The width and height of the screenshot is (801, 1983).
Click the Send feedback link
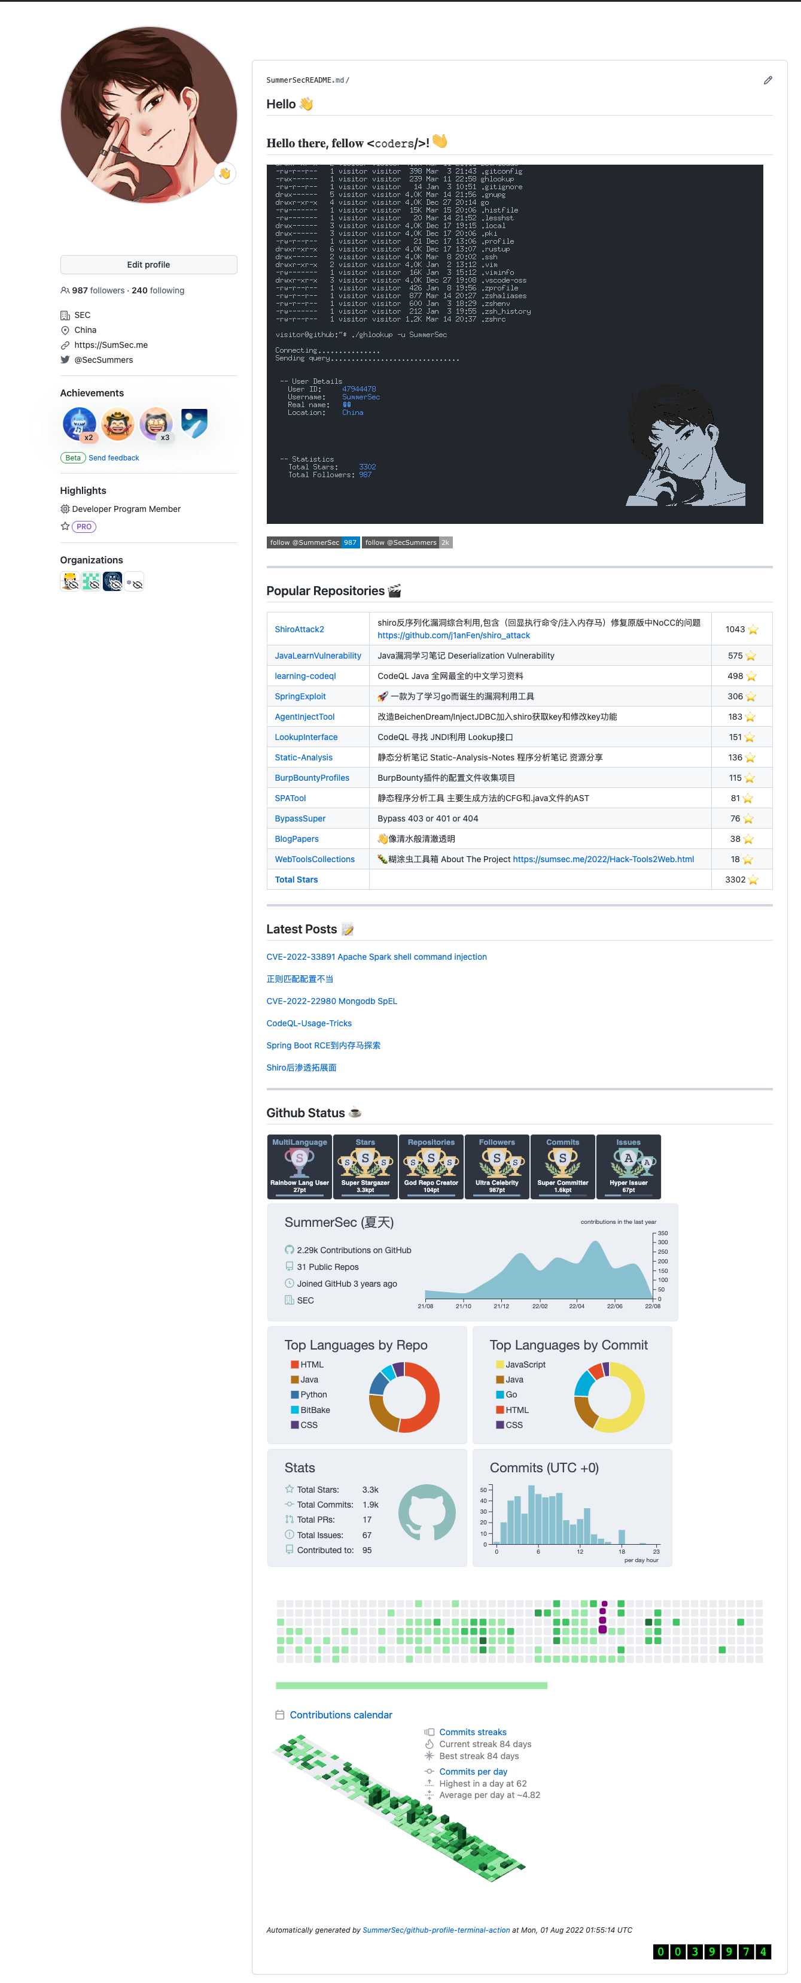coord(114,457)
